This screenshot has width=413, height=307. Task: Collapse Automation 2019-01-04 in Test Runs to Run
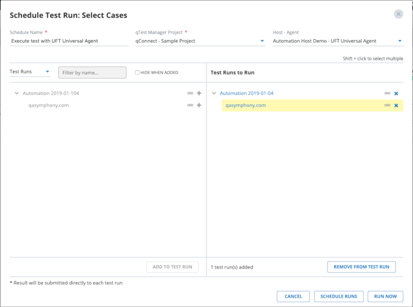pyautogui.click(x=214, y=93)
